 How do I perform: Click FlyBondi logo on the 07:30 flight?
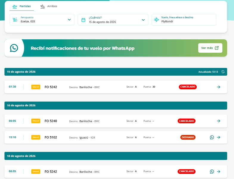point(36,87)
